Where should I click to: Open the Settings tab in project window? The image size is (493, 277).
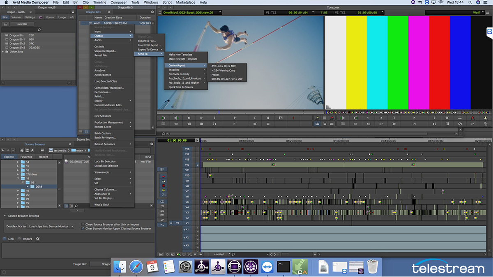pos(30,17)
